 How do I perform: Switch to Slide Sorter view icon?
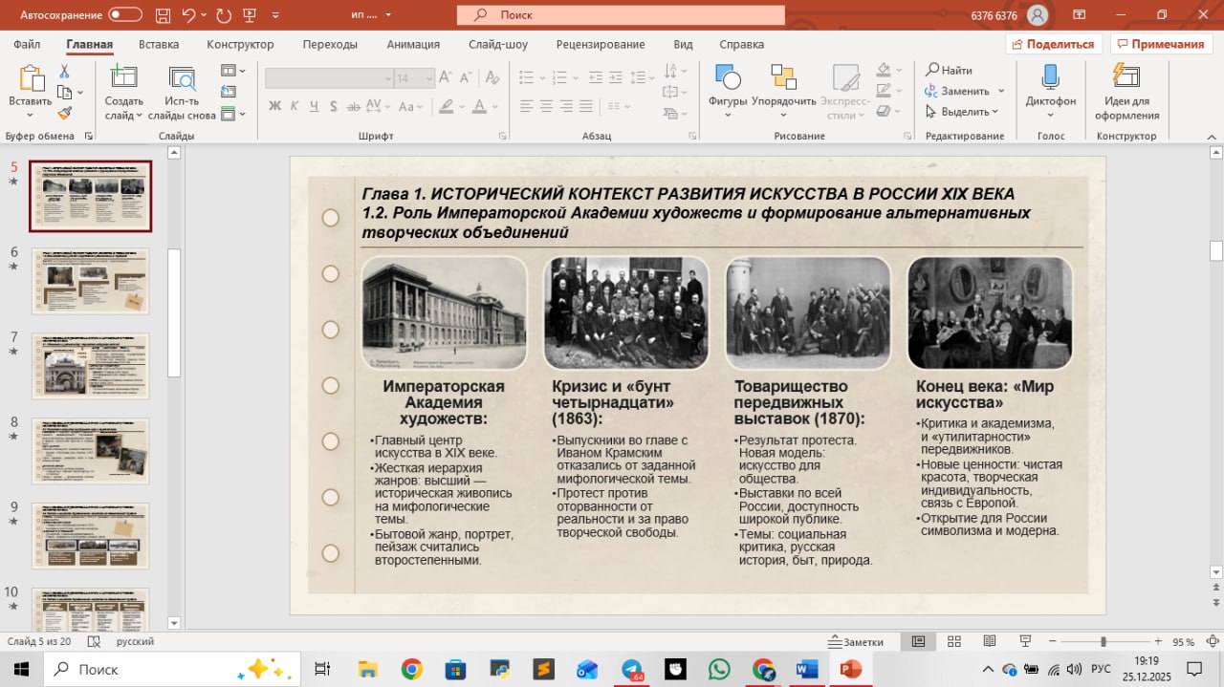pyautogui.click(x=952, y=641)
